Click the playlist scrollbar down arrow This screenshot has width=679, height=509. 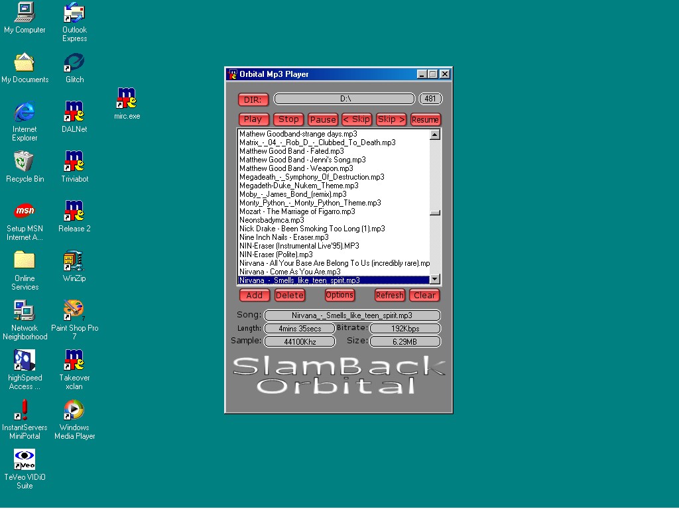pyautogui.click(x=435, y=280)
